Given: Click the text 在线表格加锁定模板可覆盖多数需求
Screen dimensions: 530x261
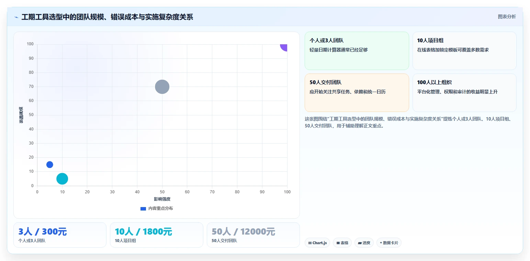Looking at the screenshot, I should point(453,50).
